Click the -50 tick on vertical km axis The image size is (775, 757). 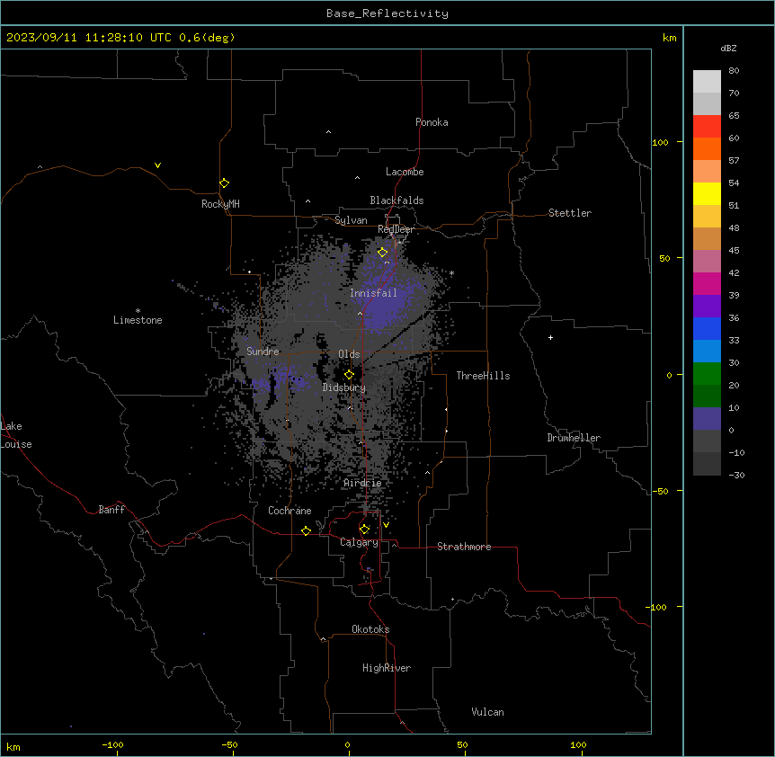click(660, 491)
